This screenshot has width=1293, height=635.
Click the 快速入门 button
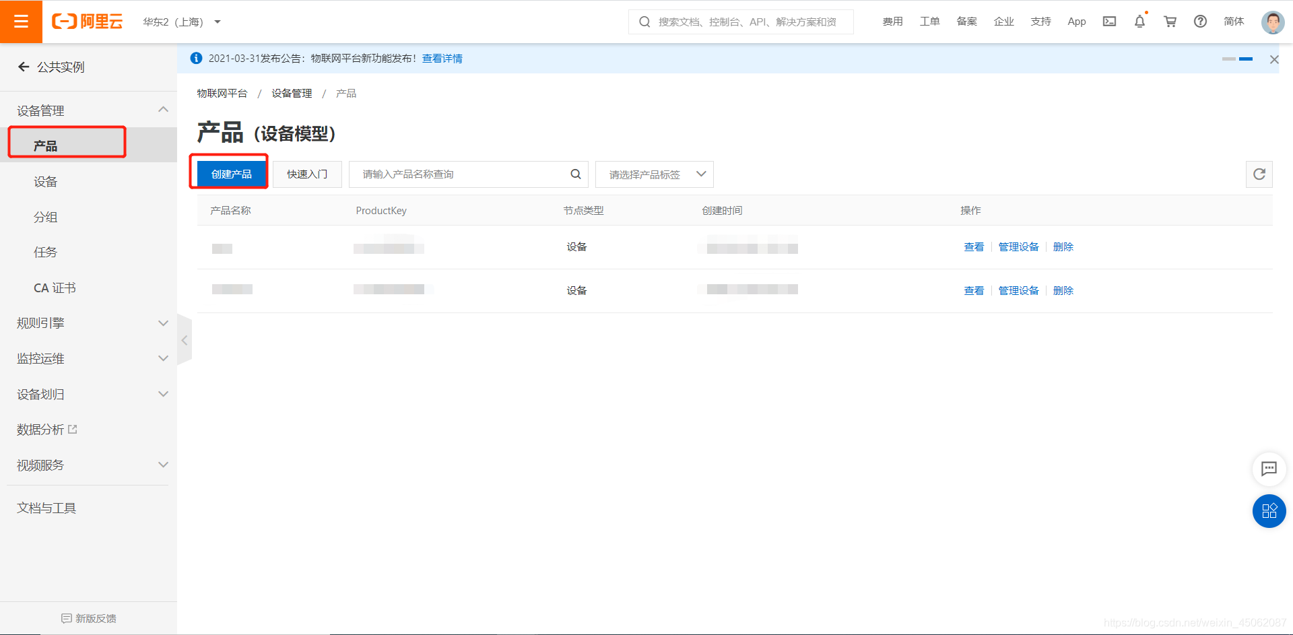(x=307, y=174)
